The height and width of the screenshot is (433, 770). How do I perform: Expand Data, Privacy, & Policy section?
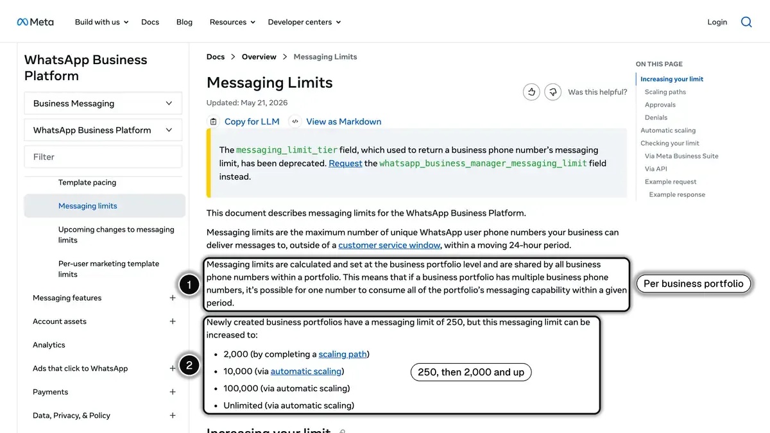tap(173, 416)
